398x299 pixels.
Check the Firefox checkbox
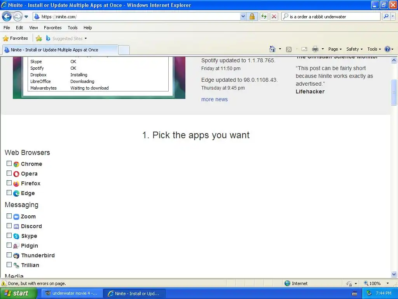pos(9,183)
